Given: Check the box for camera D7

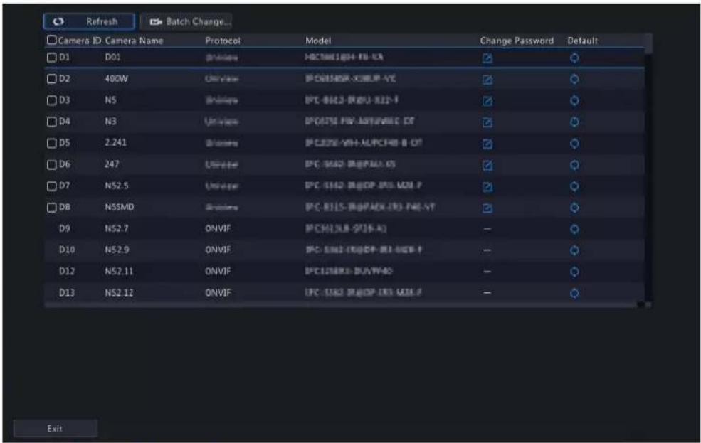Looking at the screenshot, I should (52, 186).
